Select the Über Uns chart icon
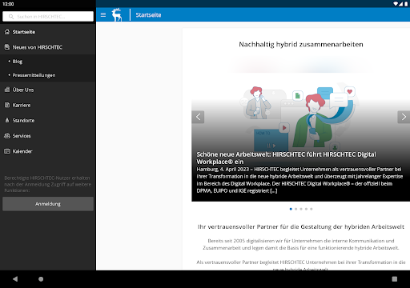The image size is (410, 288). click(7, 90)
